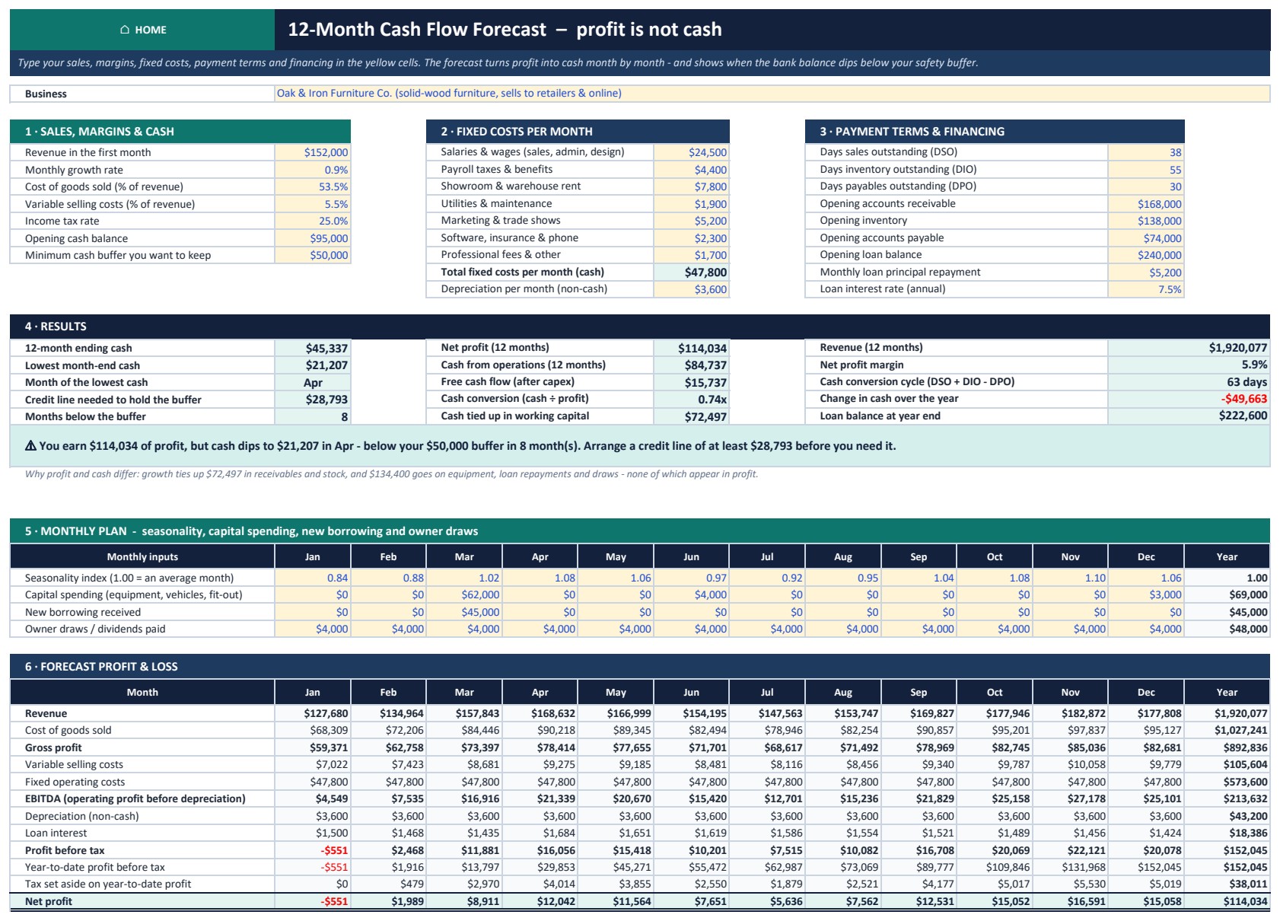Click the Monthly growth rate cell 0.9%
This screenshot has height=921, width=1280.
[x=312, y=170]
